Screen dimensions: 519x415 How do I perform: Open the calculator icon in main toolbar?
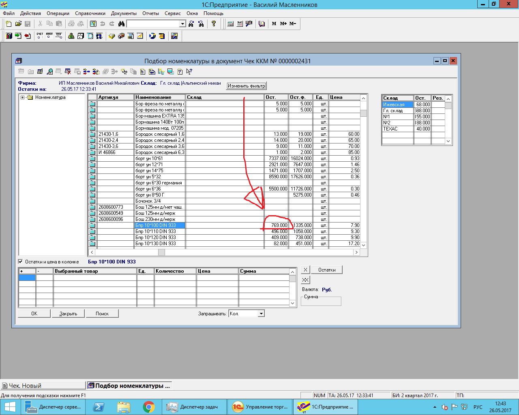pyautogui.click(x=230, y=24)
